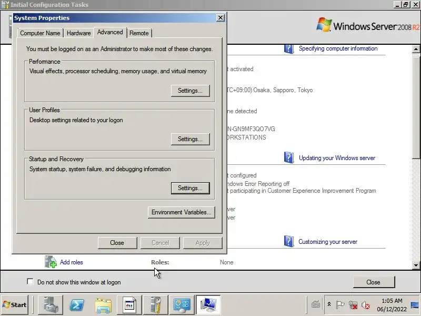Image resolution: width=421 pixels, height=316 pixels.
Task: Click Windows Error Reporting off text
Action: point(258,184)
